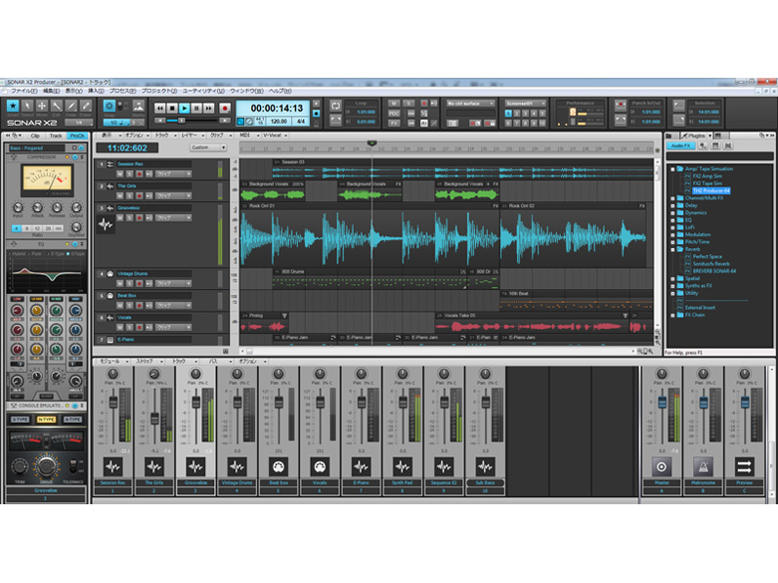Click the metronome icon beside the time display
This screenshot has height=583, width=778.
coord(317,123)
